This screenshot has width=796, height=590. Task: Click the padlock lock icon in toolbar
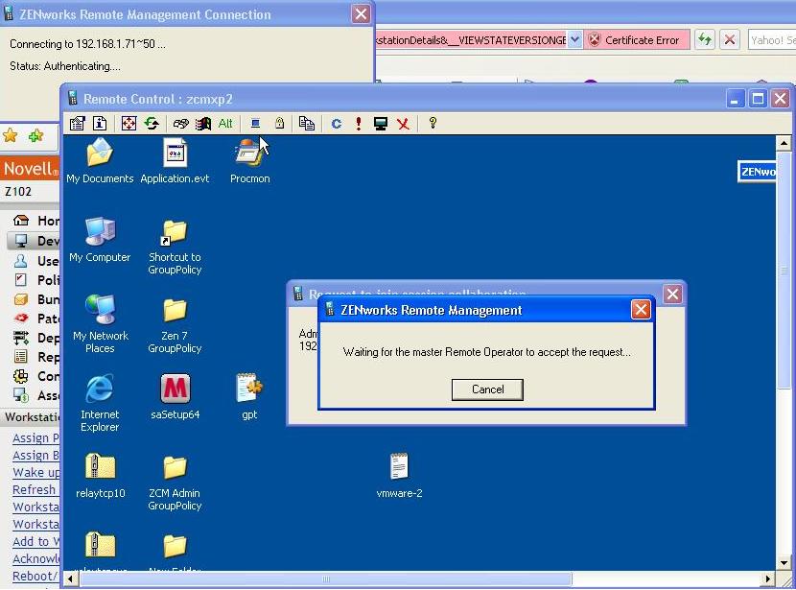point(279,124)
